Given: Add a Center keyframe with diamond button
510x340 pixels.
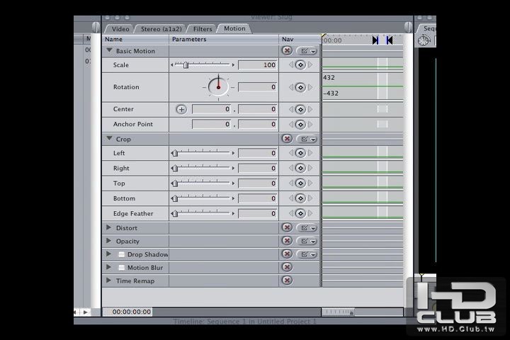Looking at the screenshot, I should [300, 109].
